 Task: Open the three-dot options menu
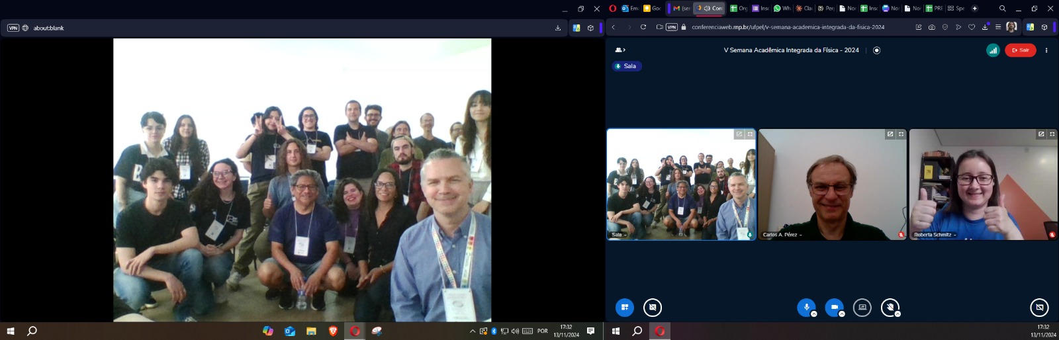[x=1046, y=50]
